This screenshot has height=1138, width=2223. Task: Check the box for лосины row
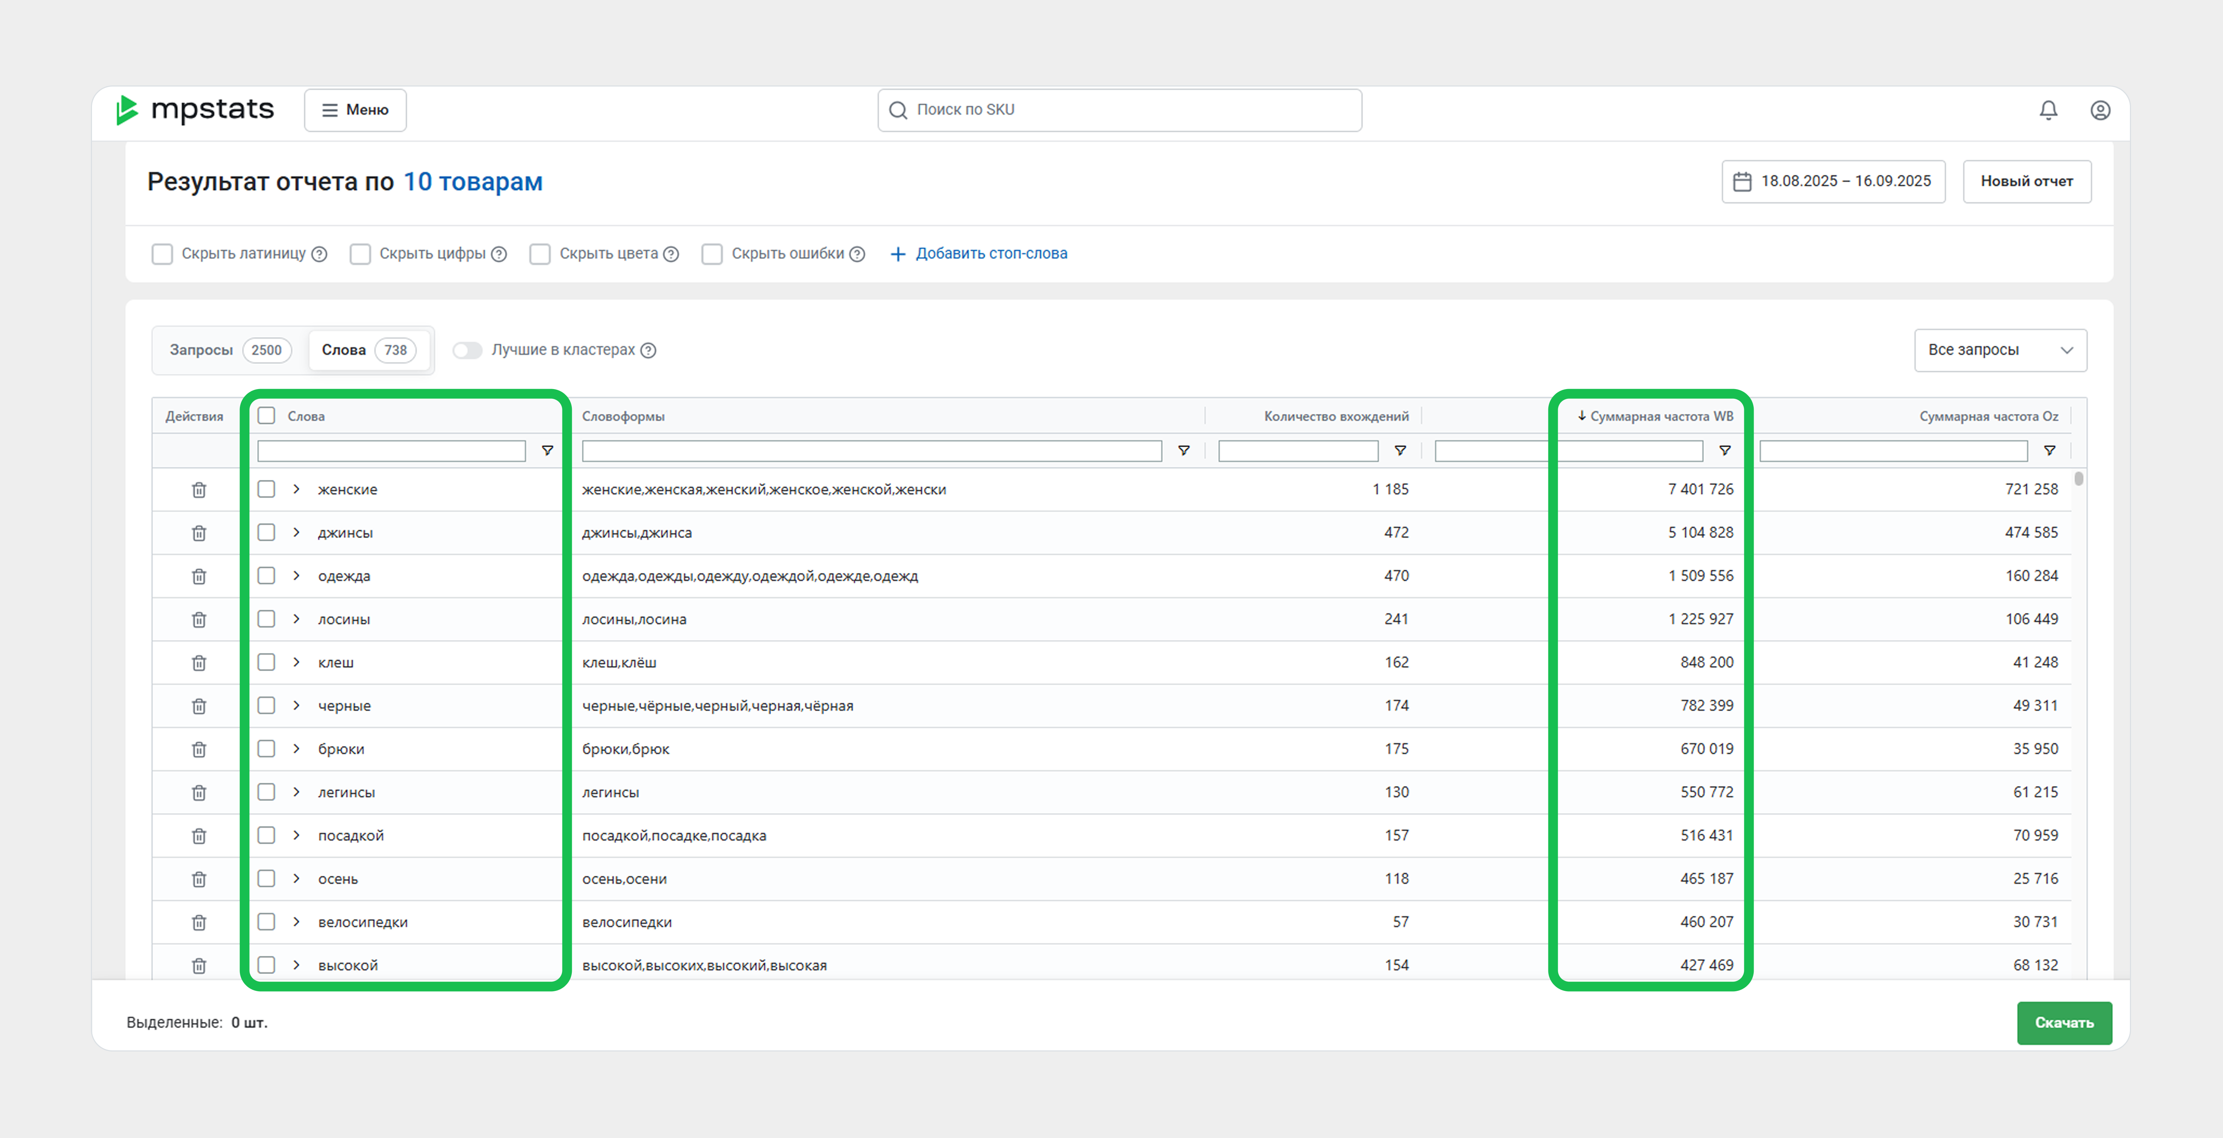[x=267, y=619]
